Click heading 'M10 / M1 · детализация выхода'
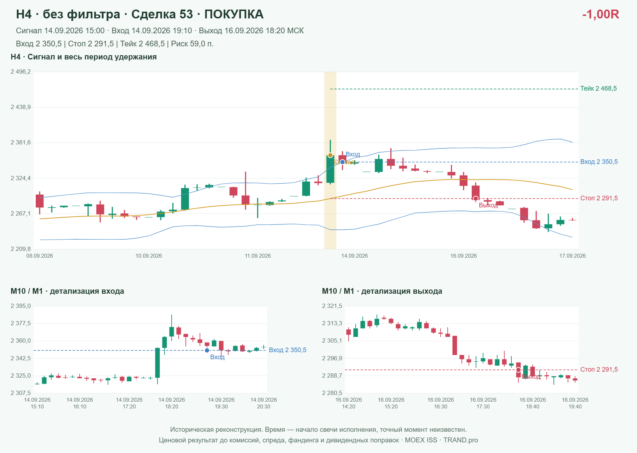This screenshot has height=453, width=637. pyautogui.click(x=382, y=291)
